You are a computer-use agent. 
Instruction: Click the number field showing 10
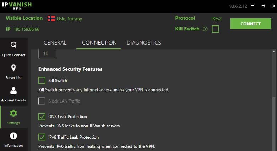point(47,53)
